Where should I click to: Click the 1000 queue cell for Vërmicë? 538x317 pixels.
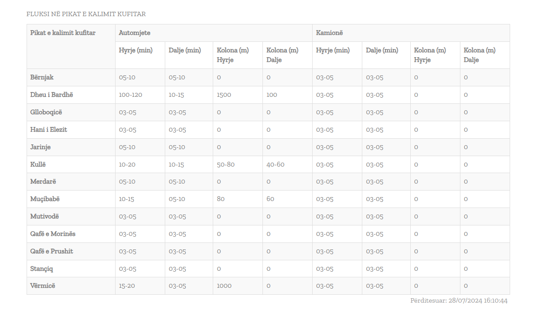(224, 286)
